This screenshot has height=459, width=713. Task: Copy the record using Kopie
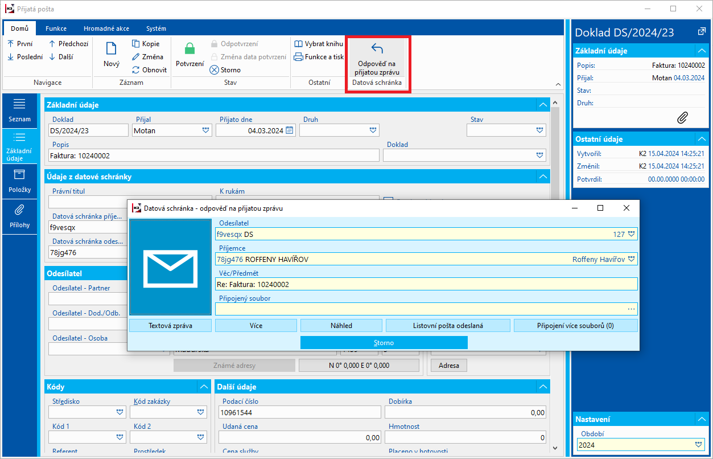tap(146, 43)
